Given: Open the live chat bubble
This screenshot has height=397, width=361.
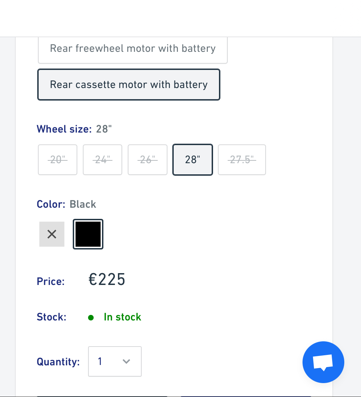Looking at the screenshot, I should click(x=323, y=362).
